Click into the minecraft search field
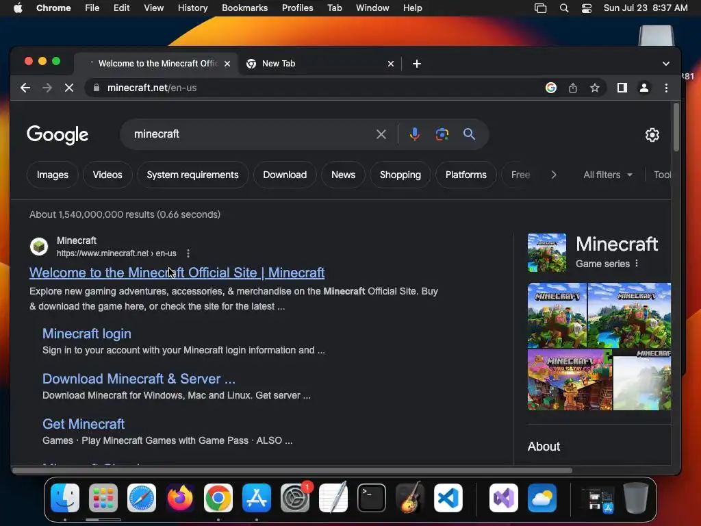The image size is (701, 526). [251, 134]
